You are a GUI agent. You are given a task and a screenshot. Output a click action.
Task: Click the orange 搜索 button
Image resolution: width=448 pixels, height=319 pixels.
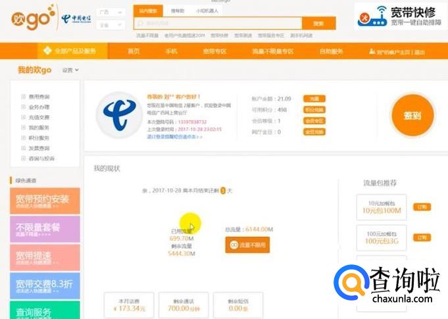click(x=318, y=23)
